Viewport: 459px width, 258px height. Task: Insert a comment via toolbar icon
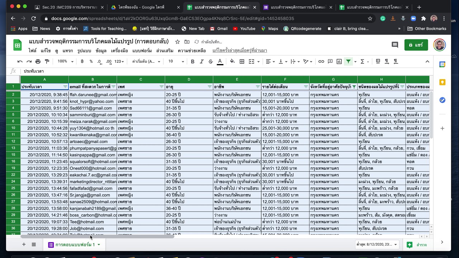point(330,62)
